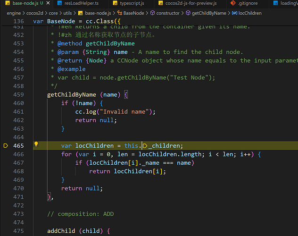Click the lightbulb quick-fix icon on line 465

pyautogui.click(x=36, y=144)
